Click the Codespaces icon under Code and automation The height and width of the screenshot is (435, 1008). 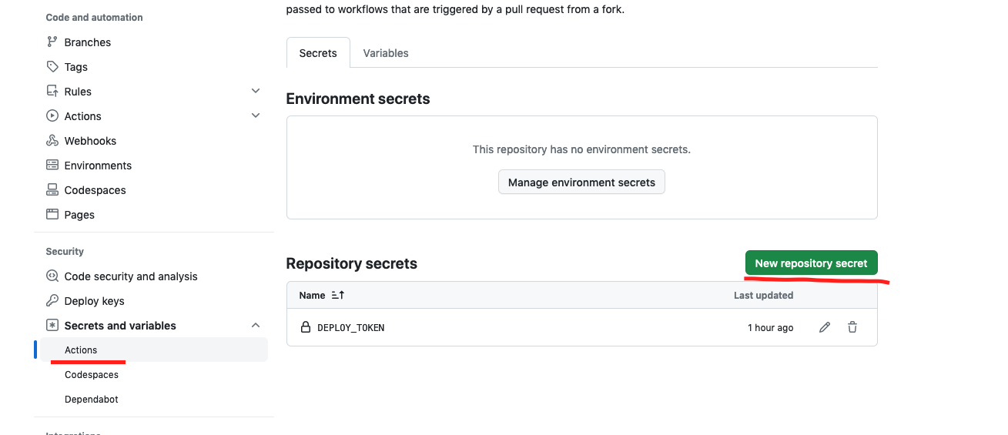click(x=52, y=190)
